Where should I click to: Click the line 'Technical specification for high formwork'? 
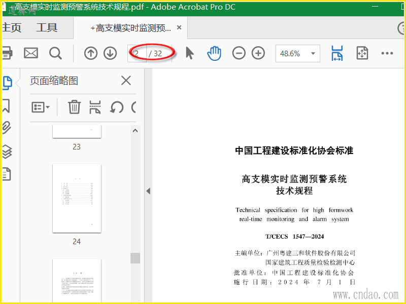click(294, 210)
